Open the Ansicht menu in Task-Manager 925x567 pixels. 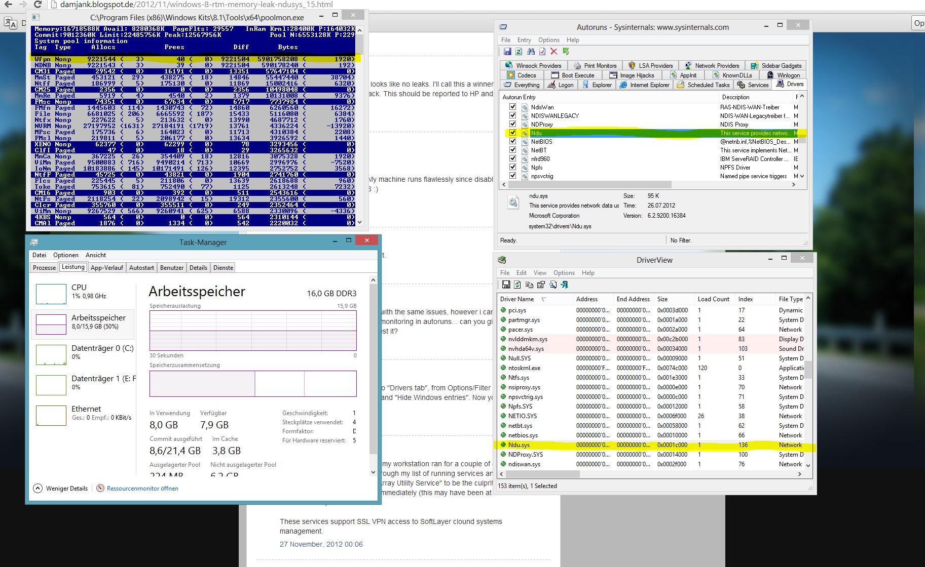[x=96, y=255]
